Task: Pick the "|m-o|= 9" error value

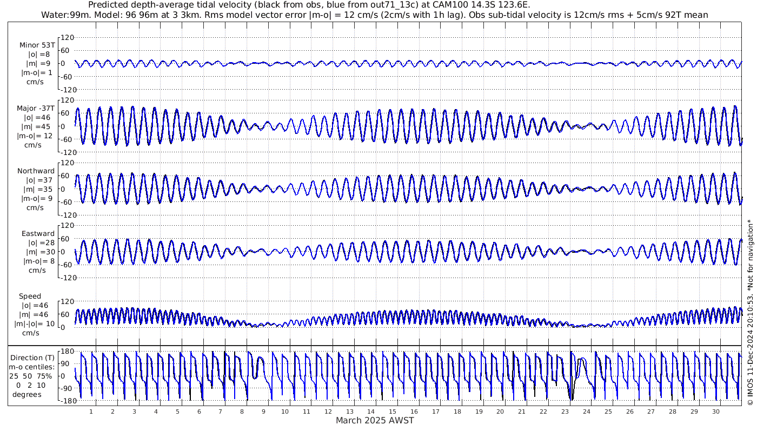Action: (x=37, y=198)
